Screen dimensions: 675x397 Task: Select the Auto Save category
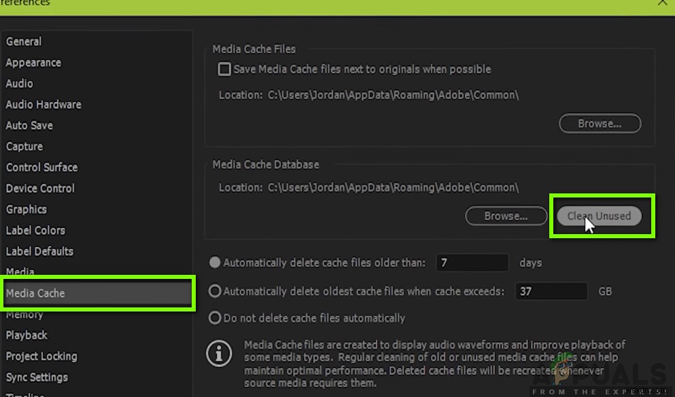click(29, 126)
